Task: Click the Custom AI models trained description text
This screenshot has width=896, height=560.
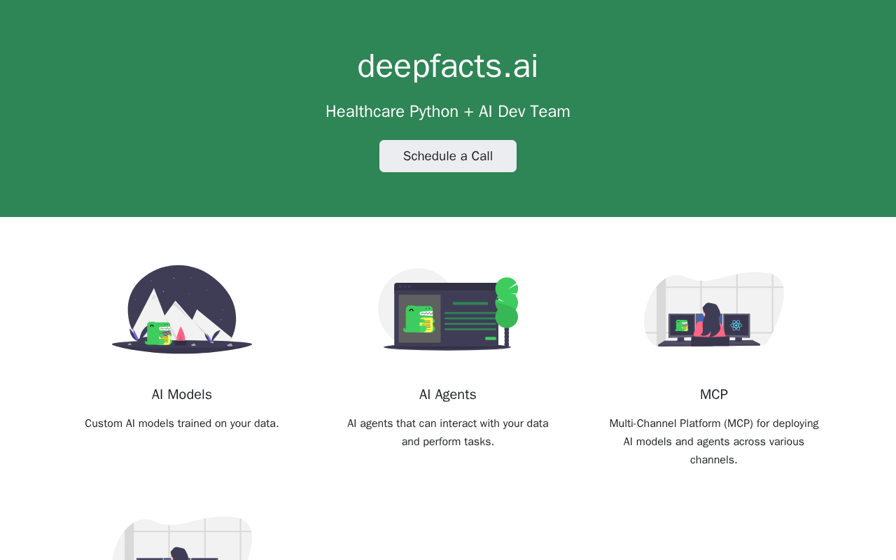Action: coord(182,423)
